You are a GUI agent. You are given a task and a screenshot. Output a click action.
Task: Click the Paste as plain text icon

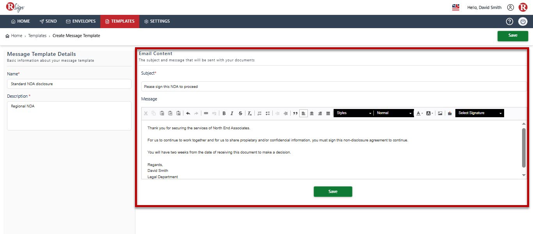point(170,113)
